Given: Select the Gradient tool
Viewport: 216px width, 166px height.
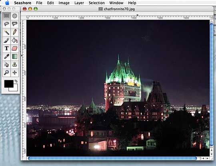Looking at the screenshot, I should [x=15, y=57].
